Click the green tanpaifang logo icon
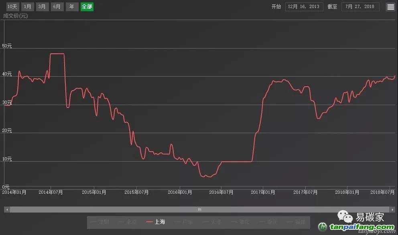 tap(323, 227)
